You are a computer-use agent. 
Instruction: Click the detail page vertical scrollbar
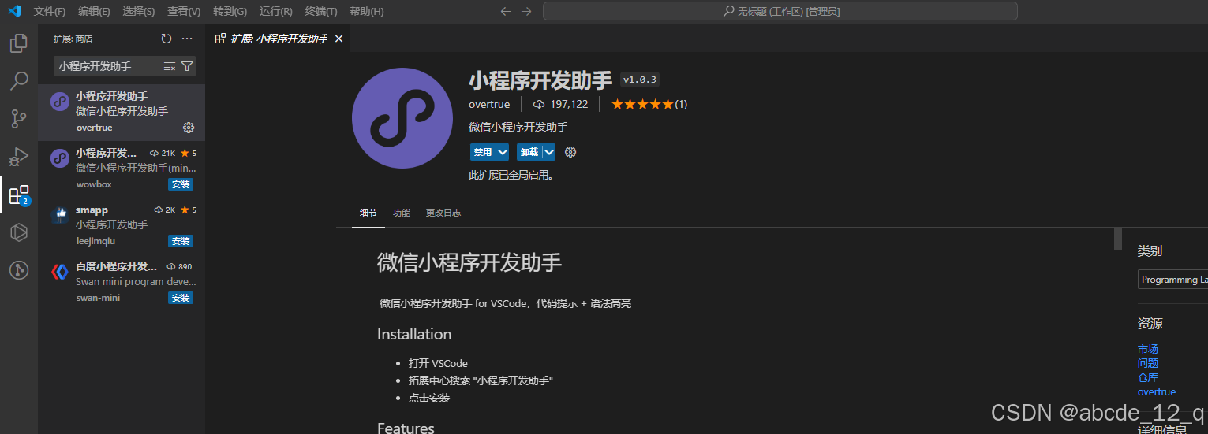click(1117, 239)
